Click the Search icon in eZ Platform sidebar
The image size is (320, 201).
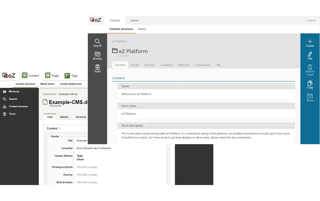click(x=97, y=42)
